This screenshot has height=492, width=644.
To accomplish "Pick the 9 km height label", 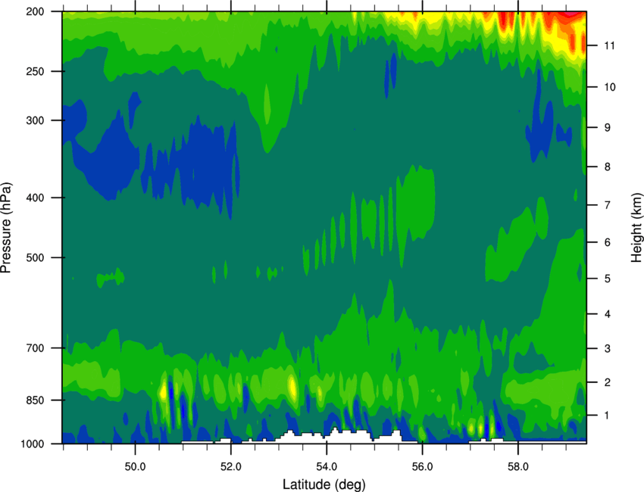I will coord(608,128).
